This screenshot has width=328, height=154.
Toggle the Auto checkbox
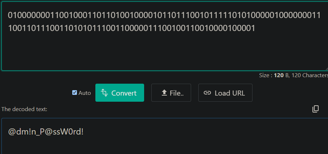click(x=75, y=93)
